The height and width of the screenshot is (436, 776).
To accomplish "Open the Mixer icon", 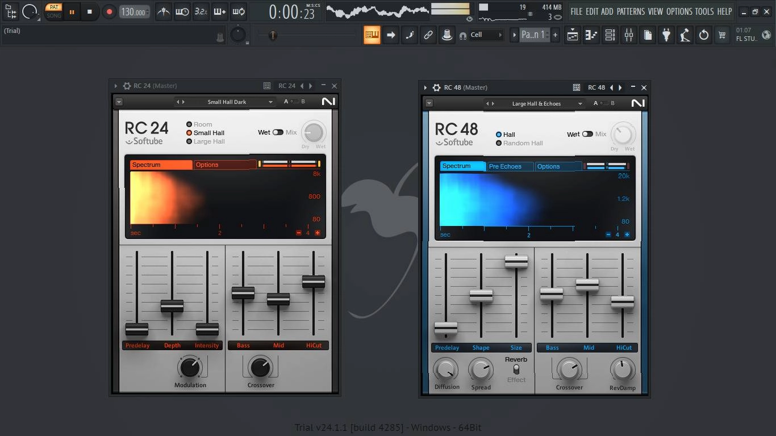I will pos(629,35).
